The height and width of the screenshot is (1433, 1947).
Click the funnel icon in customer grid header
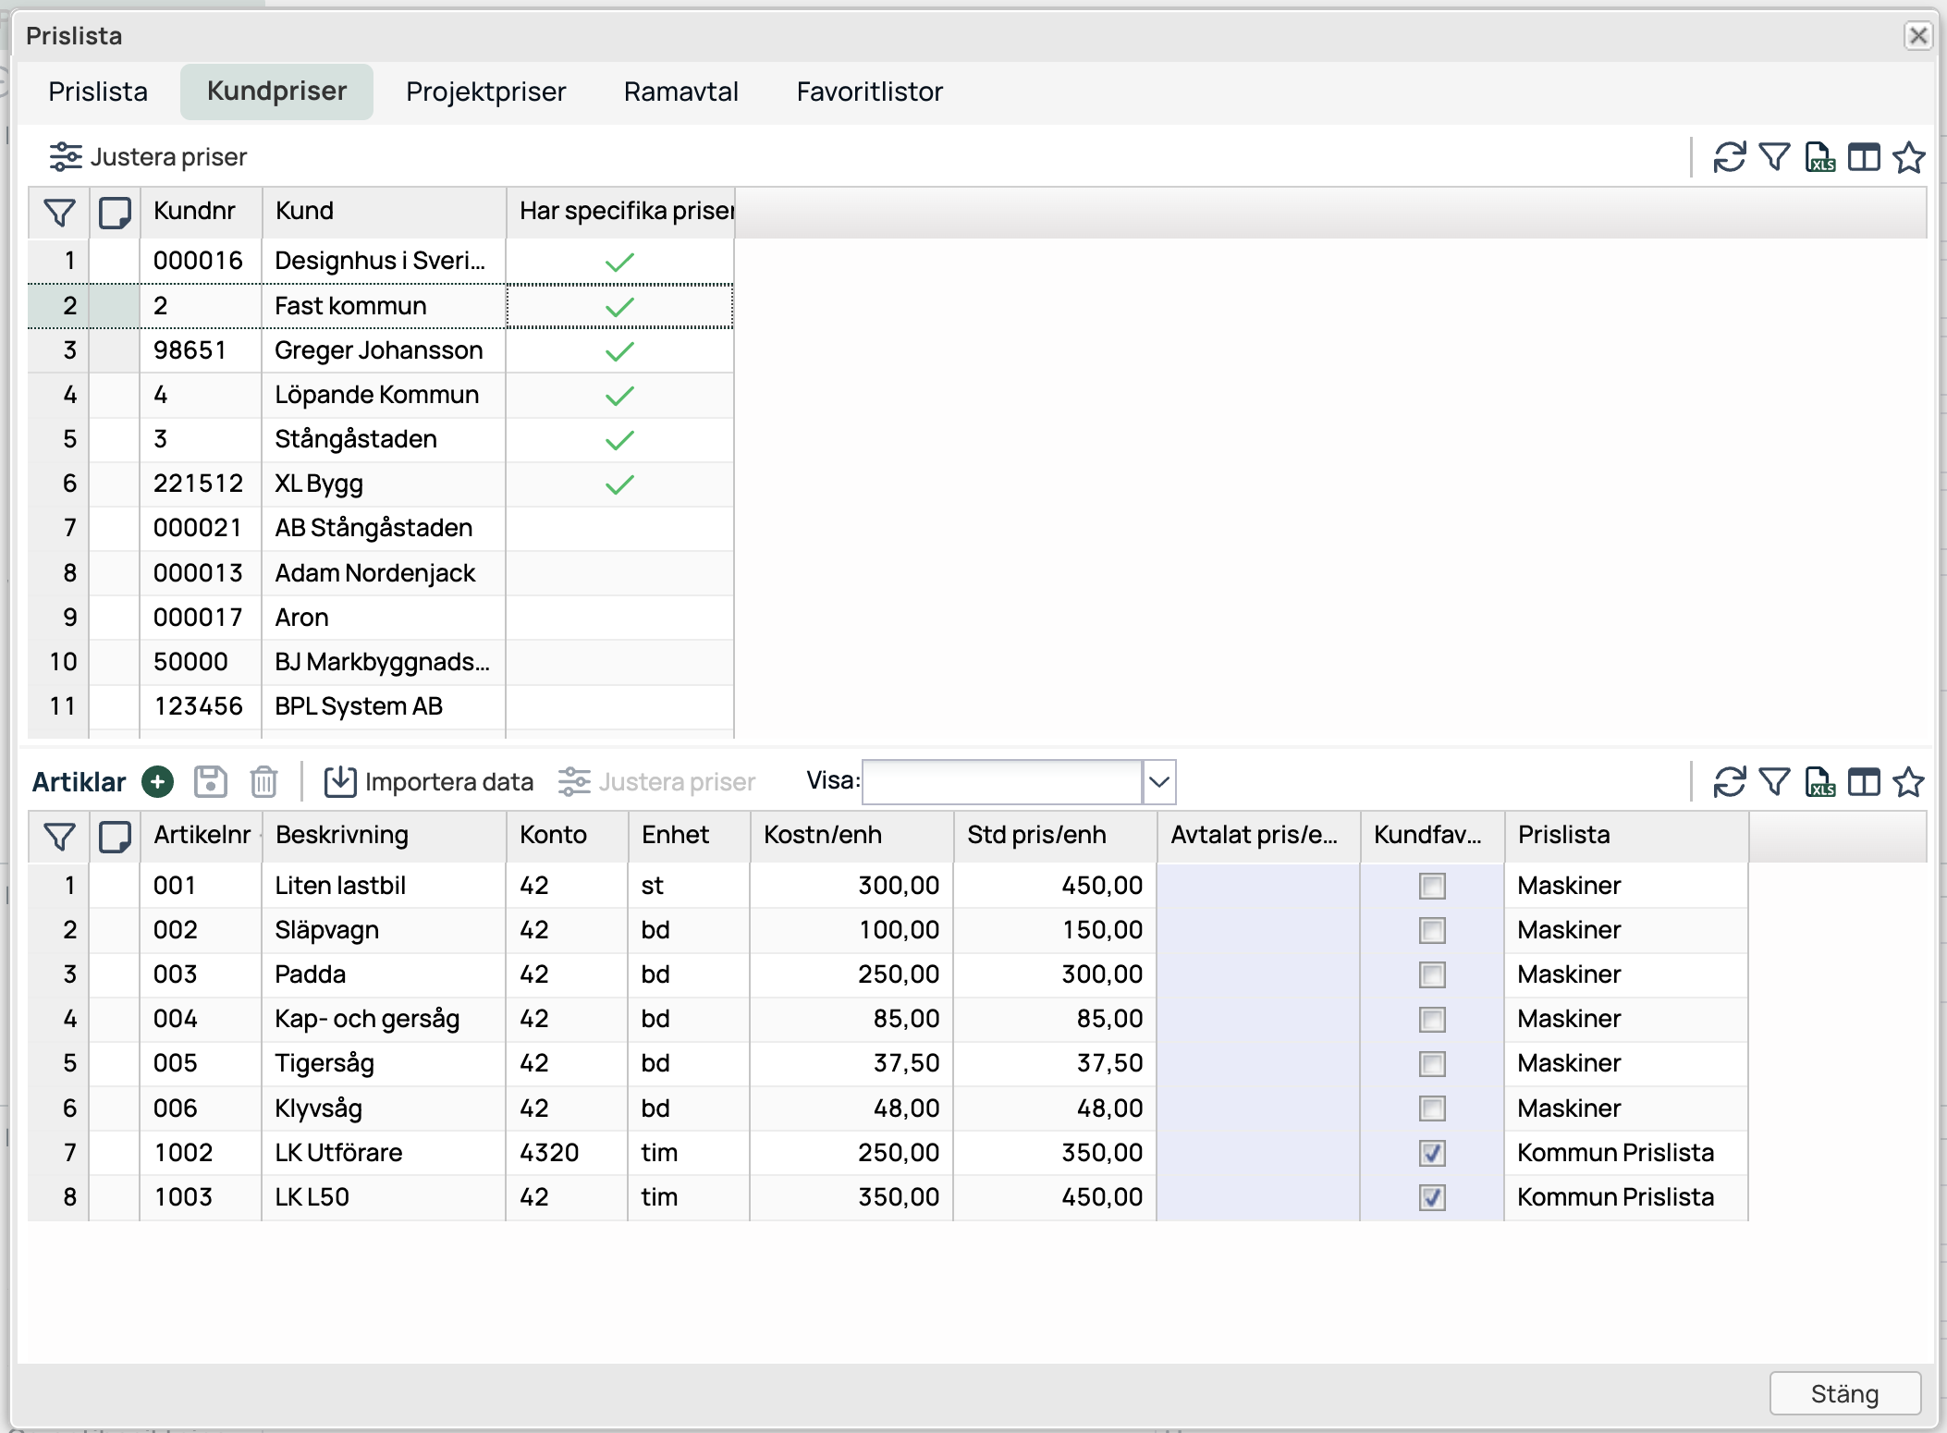point(59,213)
